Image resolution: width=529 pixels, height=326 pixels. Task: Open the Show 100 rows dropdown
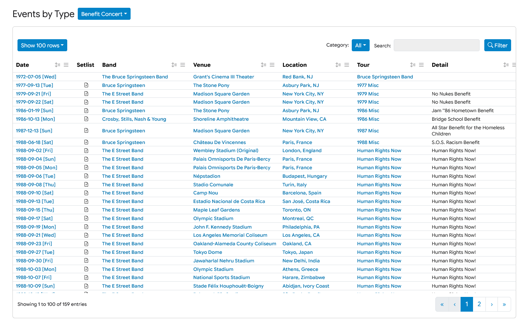click(42, 45)
